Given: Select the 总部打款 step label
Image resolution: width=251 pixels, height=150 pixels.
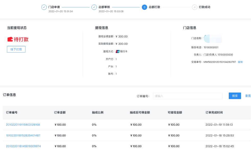Looking at the screenshot, I should [154, 7].
